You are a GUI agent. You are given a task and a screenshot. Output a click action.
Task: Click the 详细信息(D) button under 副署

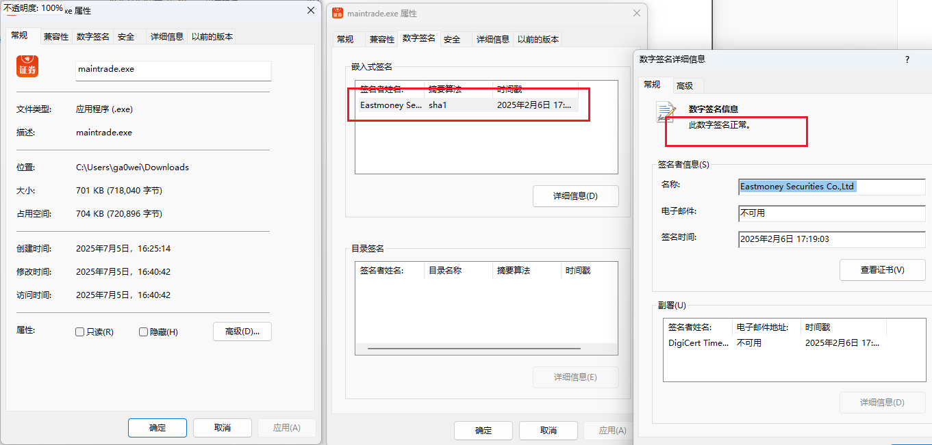tap(883, 403)
